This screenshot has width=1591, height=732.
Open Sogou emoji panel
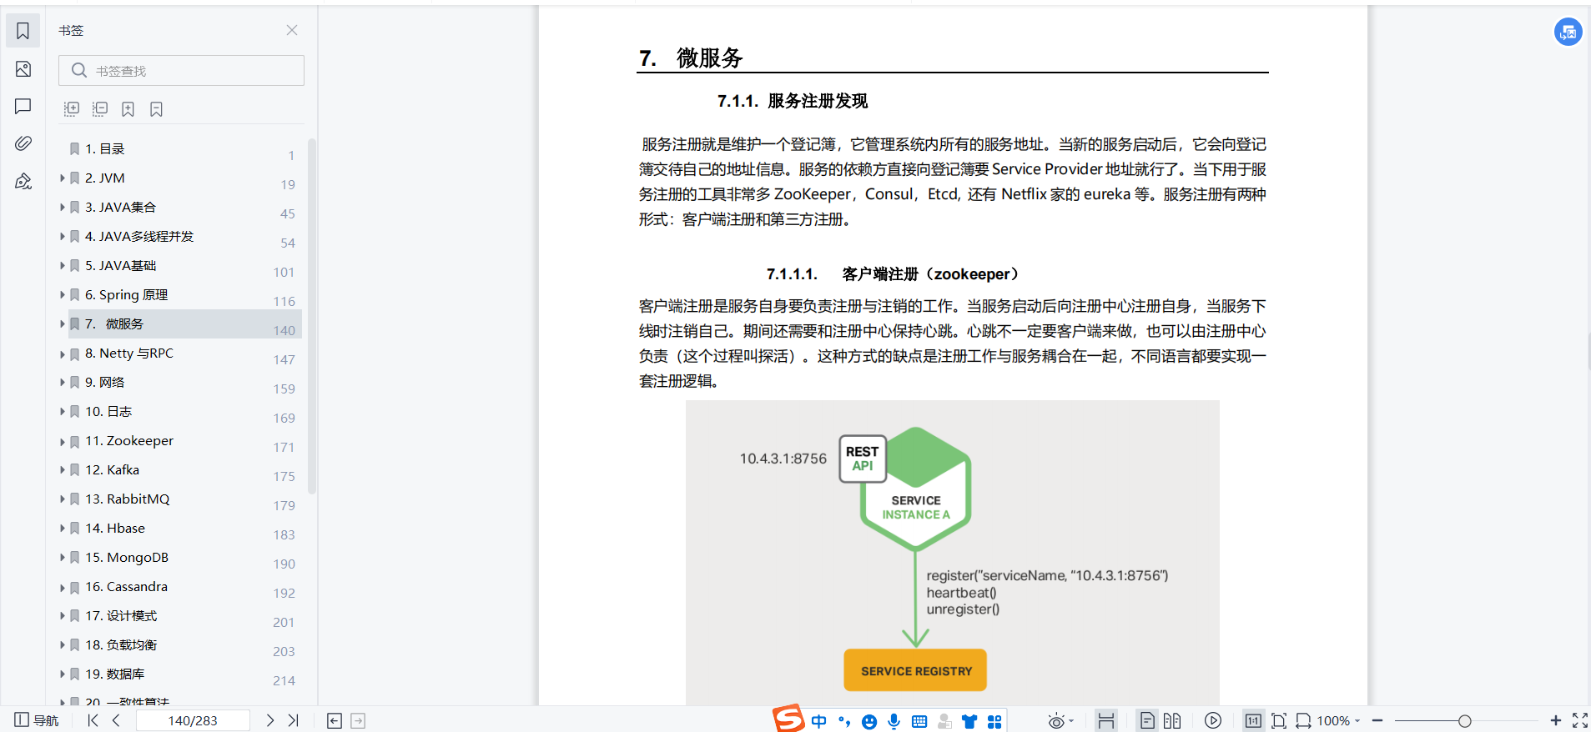point(869,721)
